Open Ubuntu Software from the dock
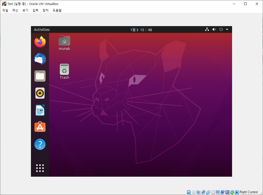The image size is (263, 195). (x=40, y=127)
